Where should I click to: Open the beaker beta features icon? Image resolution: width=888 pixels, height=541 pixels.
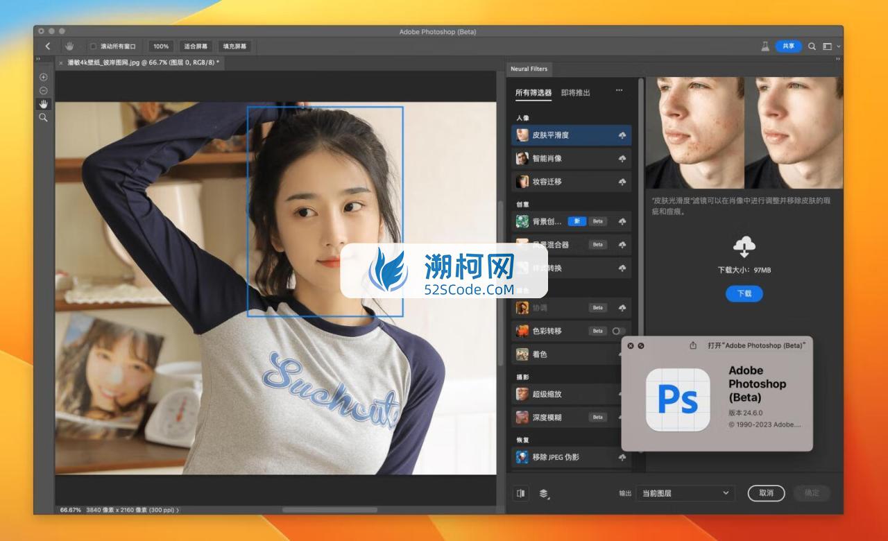tap(765, 46)
